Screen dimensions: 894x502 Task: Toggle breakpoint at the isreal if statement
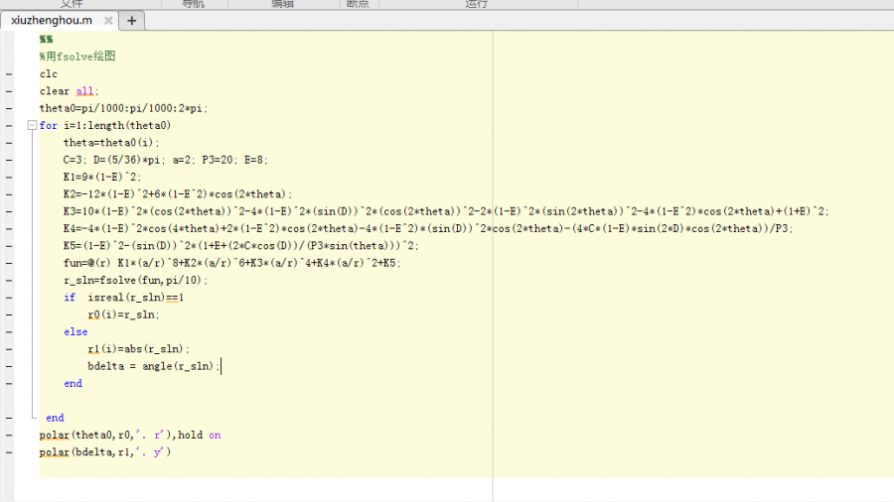(9, 298)
